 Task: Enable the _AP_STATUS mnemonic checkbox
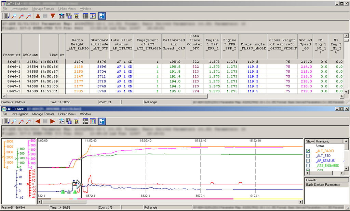(308, 161)
